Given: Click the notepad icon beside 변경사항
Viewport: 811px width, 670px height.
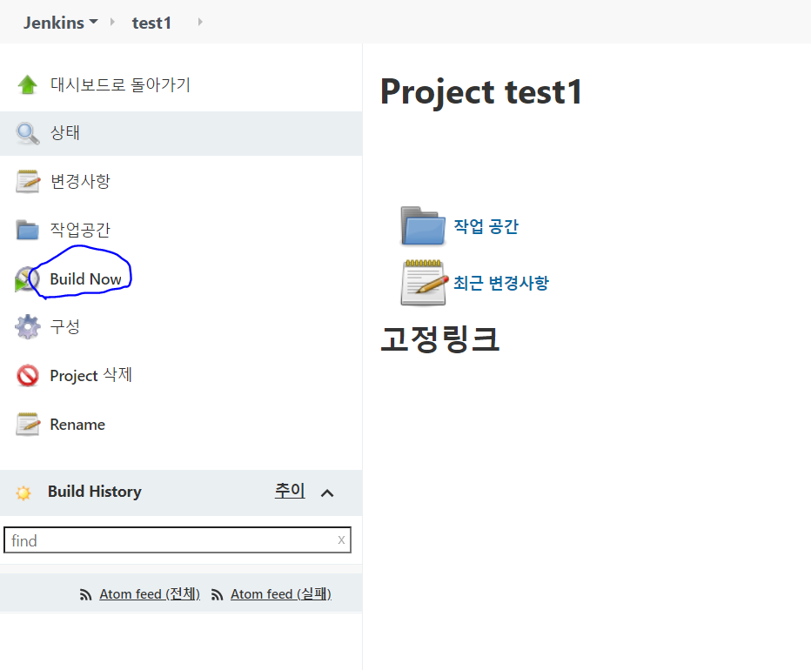Looking at the screenshot, I should point(28,182).
